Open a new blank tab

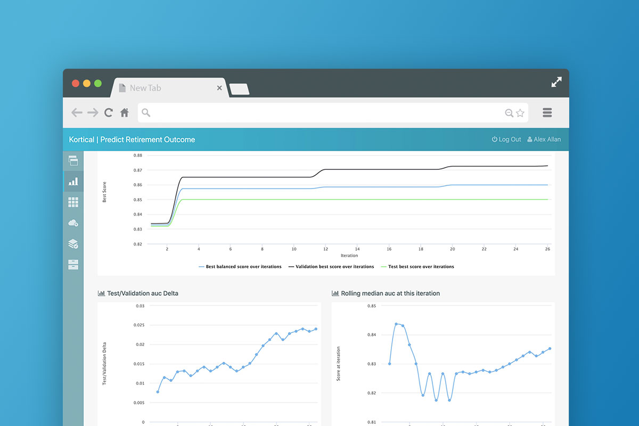coord(240,89)
